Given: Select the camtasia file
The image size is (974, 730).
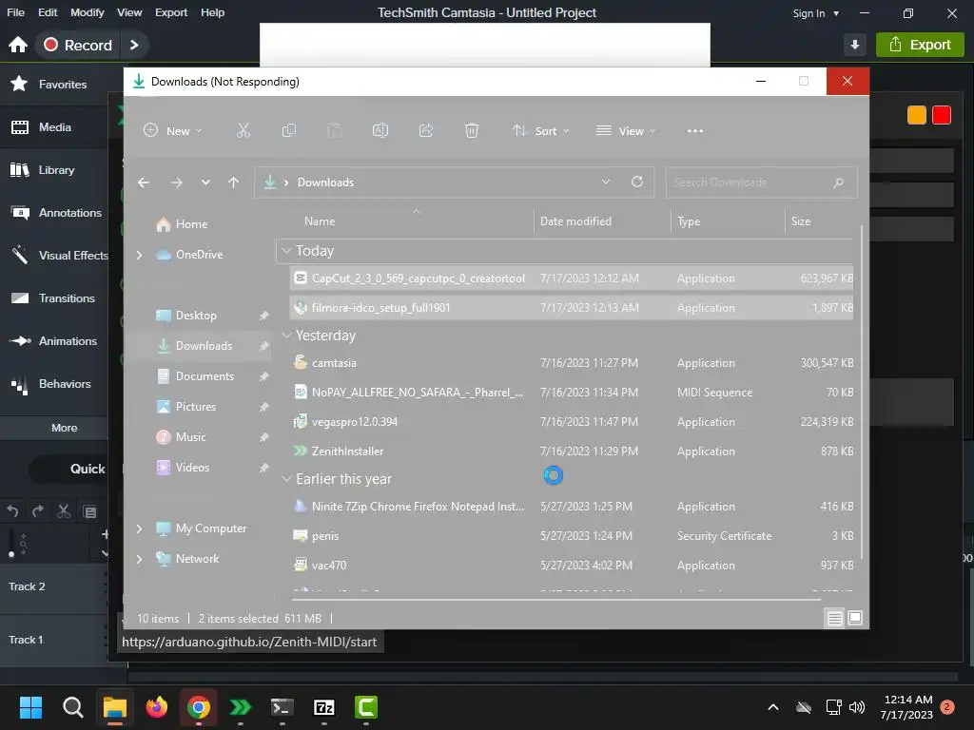Looking at the screenshot, I should (572, 363).
